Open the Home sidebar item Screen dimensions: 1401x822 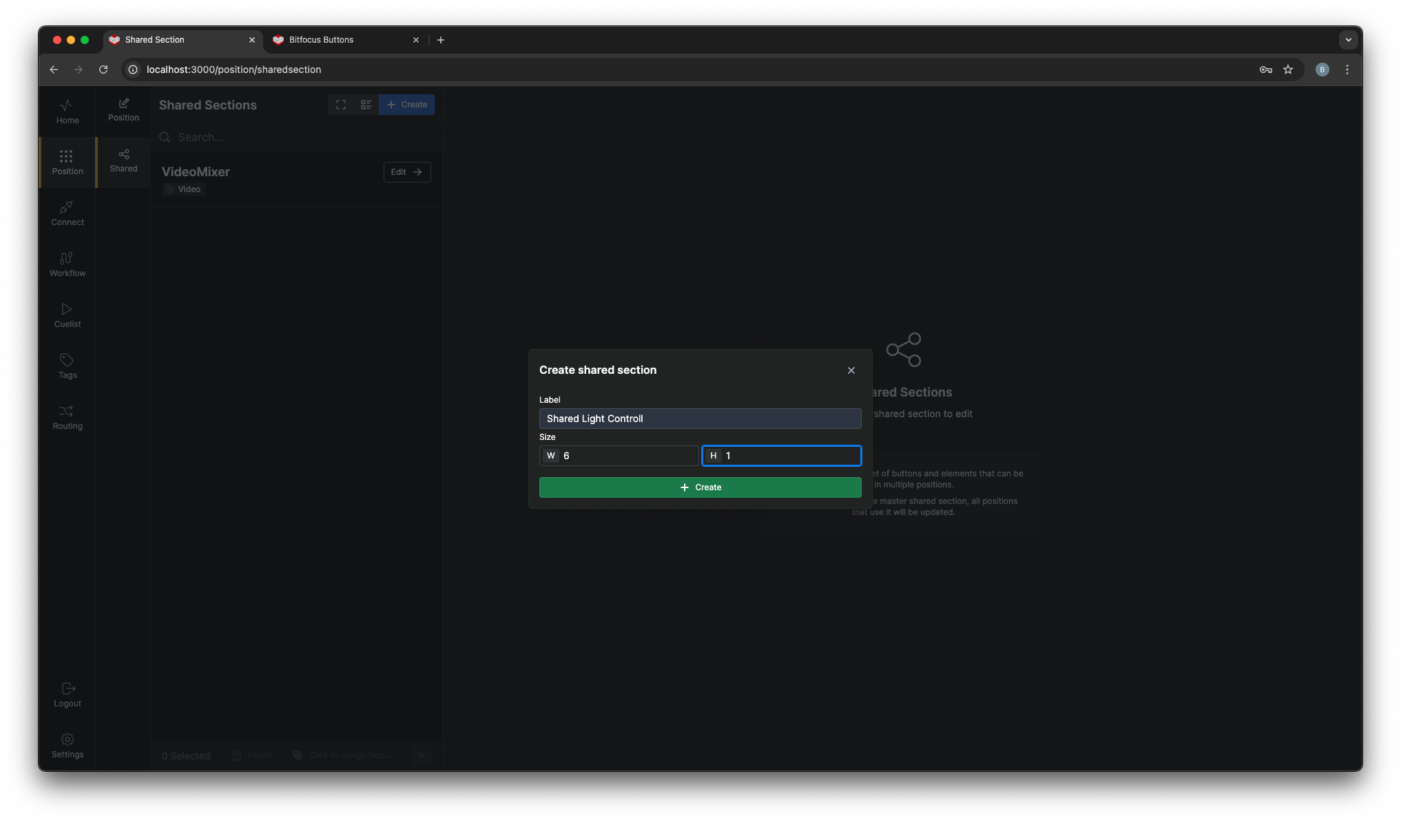[x=67, y=112]
